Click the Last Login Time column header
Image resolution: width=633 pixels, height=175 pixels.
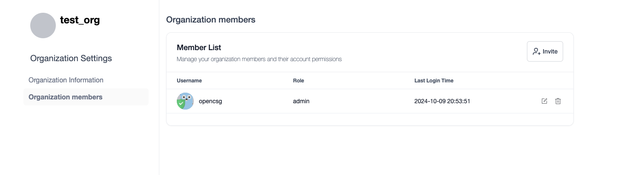pyautogui.click(x=434, y=80)
